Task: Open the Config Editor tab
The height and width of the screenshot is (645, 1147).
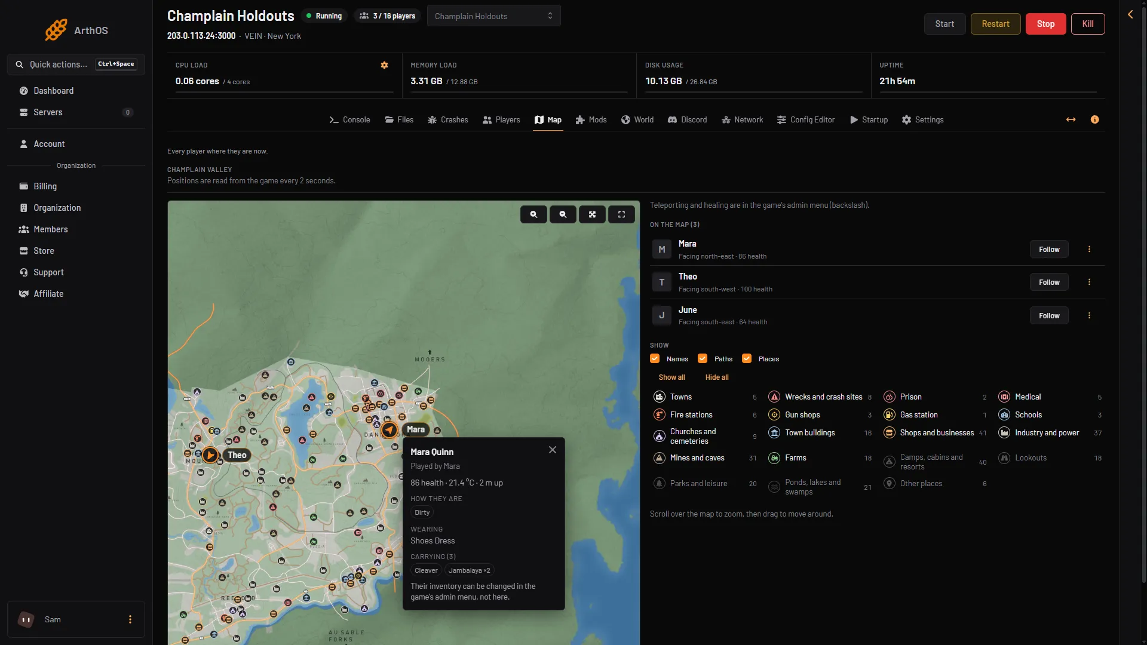Action: pos(805,119)
